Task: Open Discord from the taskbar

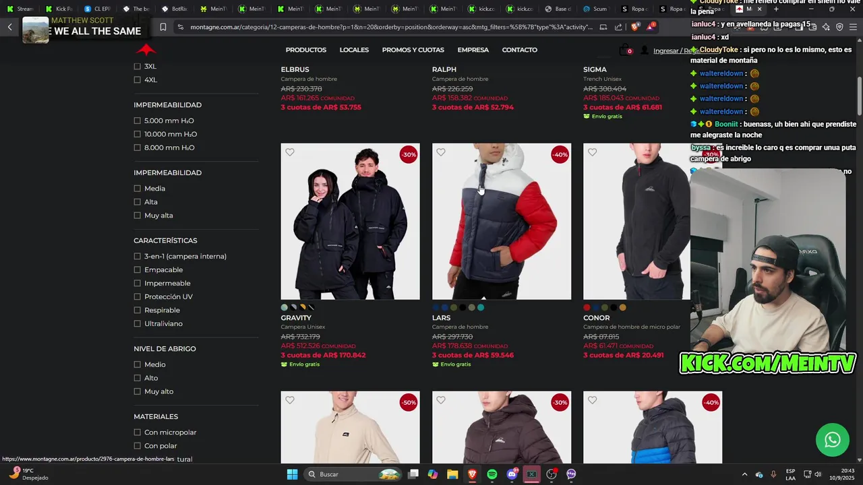Action: [512, 474]
